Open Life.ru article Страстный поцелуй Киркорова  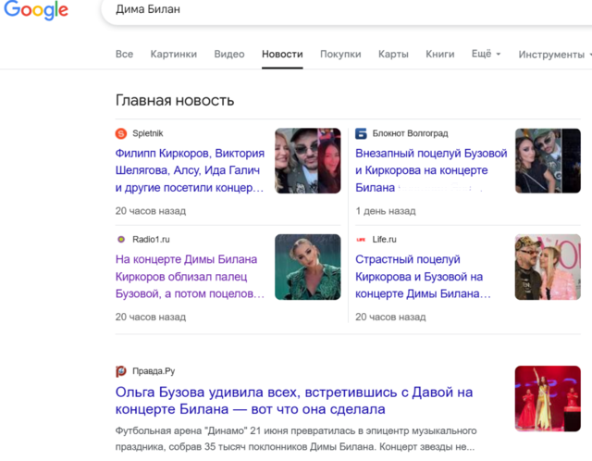pos(423,277)
